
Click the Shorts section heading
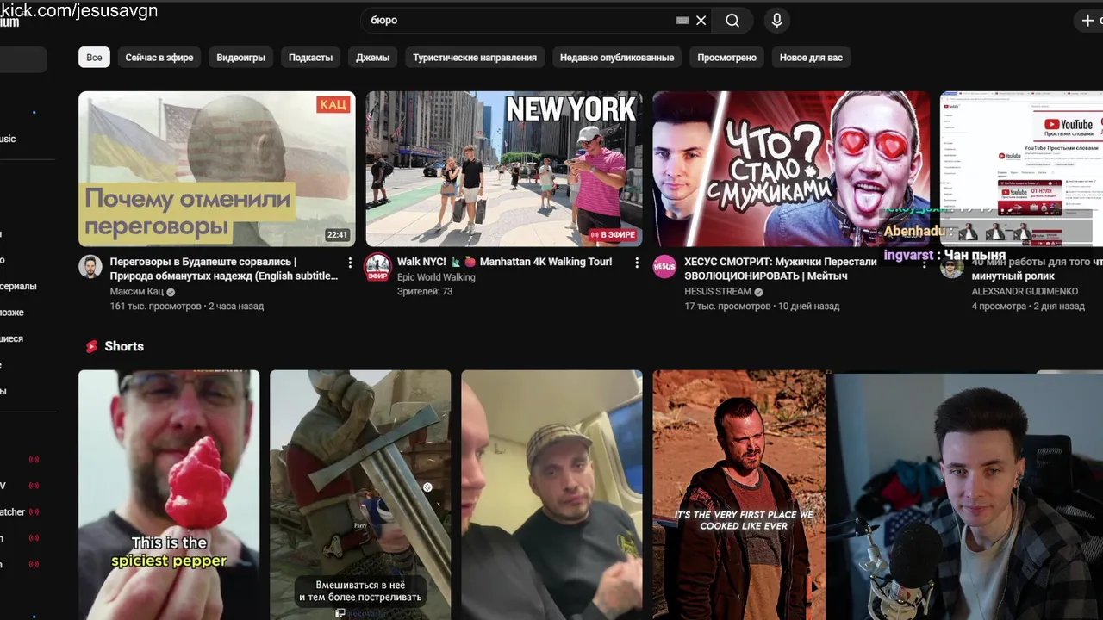[x=124, y=346]
